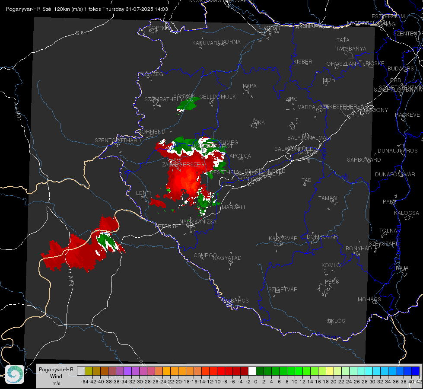Image resolution: width=423 pixels, height=389 pixels.
Task: Click the NAGYKANIZSA city label
Action: pyautogui.click(x=198, y=221)
